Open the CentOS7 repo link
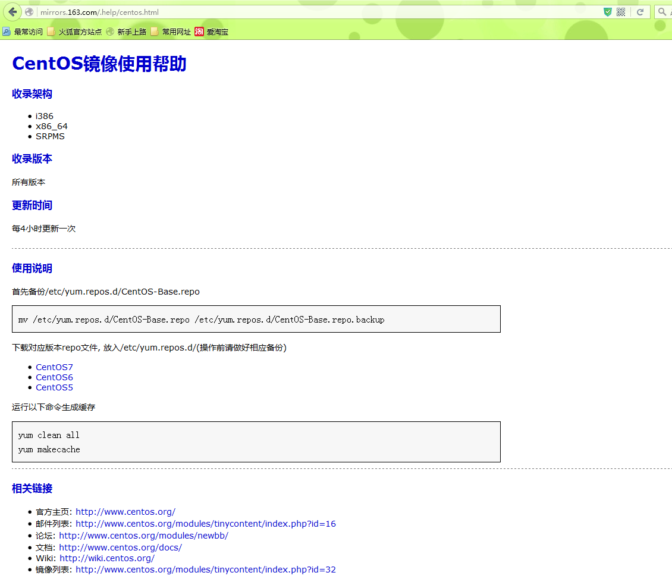 tap(55, 367)
